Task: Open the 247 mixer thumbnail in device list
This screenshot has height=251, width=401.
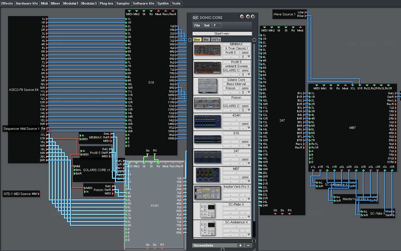Action: click(x=207, y=157)
